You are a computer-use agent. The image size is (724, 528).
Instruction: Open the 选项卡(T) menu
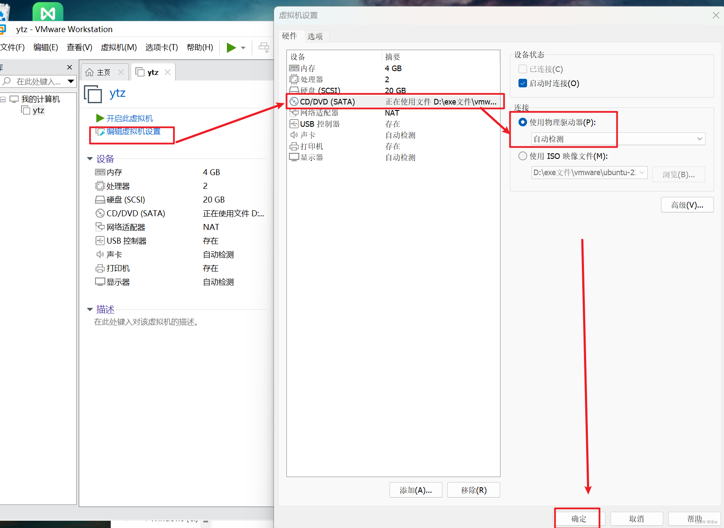point(161,47)
